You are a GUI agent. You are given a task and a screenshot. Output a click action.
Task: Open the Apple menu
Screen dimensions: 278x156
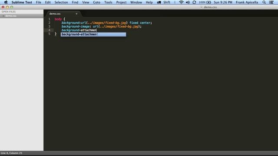point(6,2)
